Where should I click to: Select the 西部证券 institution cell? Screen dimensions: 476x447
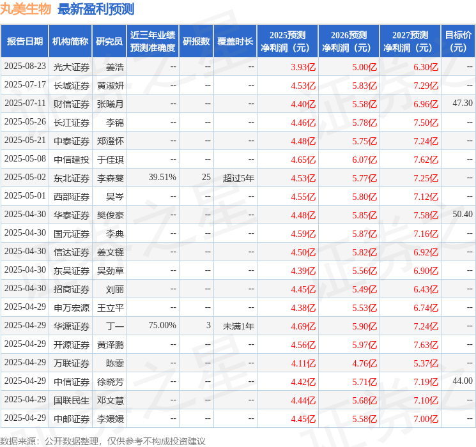[x=72, y=197]
